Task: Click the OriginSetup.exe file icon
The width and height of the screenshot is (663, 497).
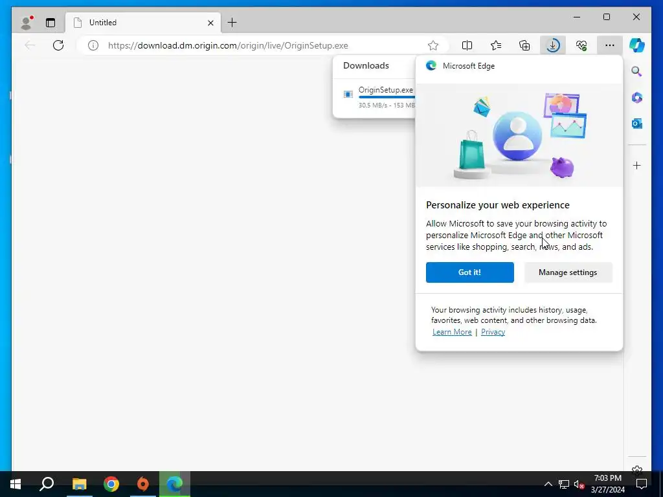Action: 348,94
